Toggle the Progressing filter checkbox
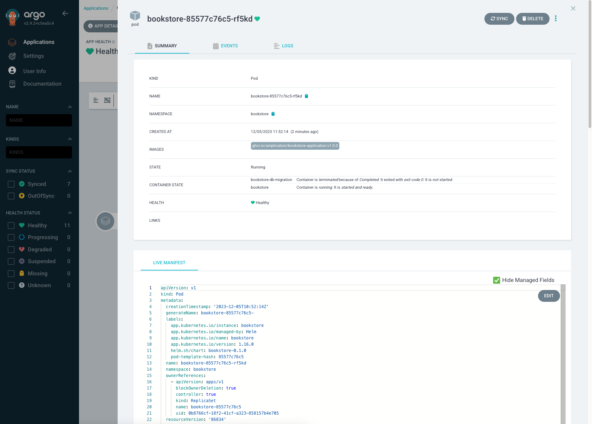Viewport: 592px width, 424px height. (11, 237)
